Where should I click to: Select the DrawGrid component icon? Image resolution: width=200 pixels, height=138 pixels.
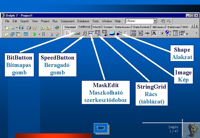(x=105, y=33)
